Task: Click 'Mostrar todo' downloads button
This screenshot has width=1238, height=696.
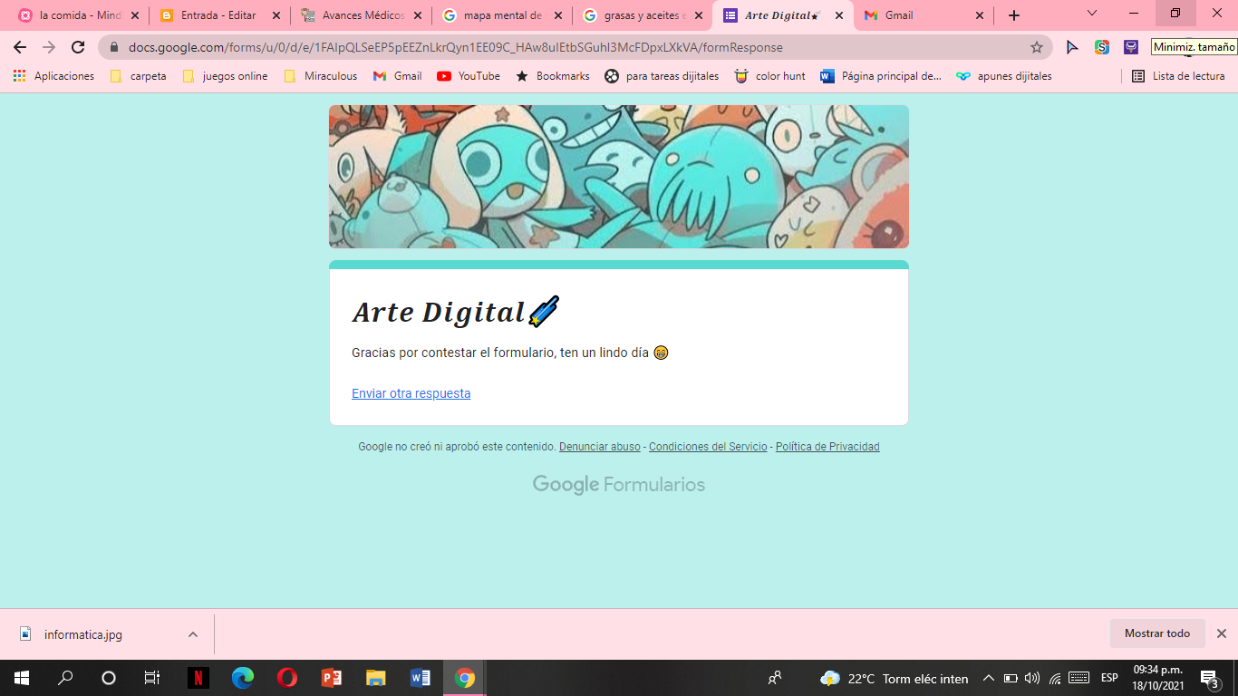Action: tap(1157, 633)
